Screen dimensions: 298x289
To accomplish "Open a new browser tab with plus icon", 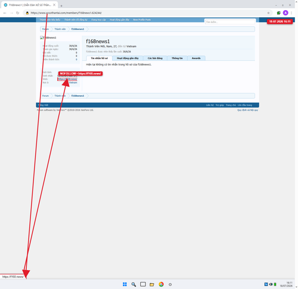I will [61, 6].
